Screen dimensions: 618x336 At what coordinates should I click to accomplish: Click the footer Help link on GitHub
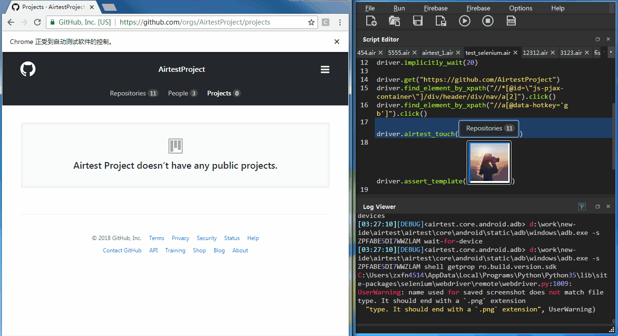(x=253, y=238)
